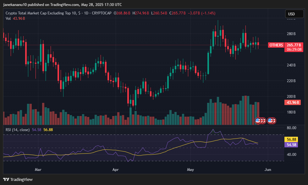Click the OTHERS price label tag
The image size is (308, 185).
(x=276, y=45)
